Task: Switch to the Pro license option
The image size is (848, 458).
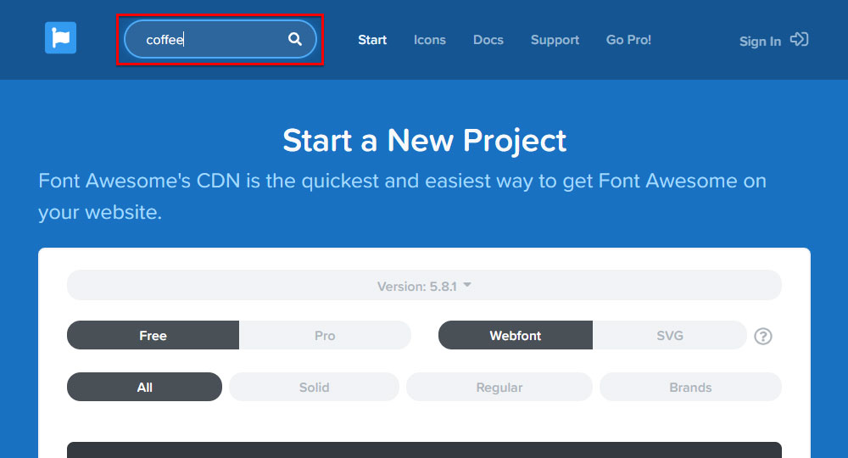Action: tap(325, 336)
